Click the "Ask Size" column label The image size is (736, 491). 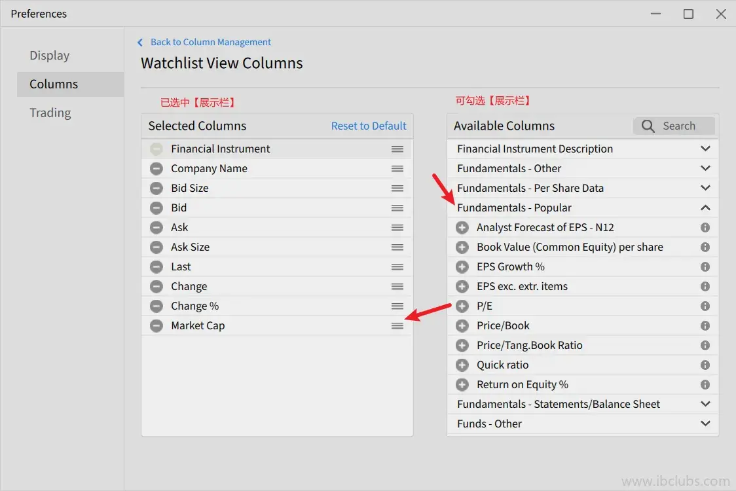click(190, 247)
